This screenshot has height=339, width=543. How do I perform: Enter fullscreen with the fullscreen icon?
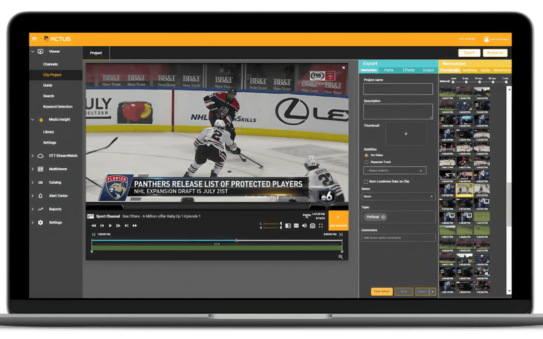[x=321, y=225]
